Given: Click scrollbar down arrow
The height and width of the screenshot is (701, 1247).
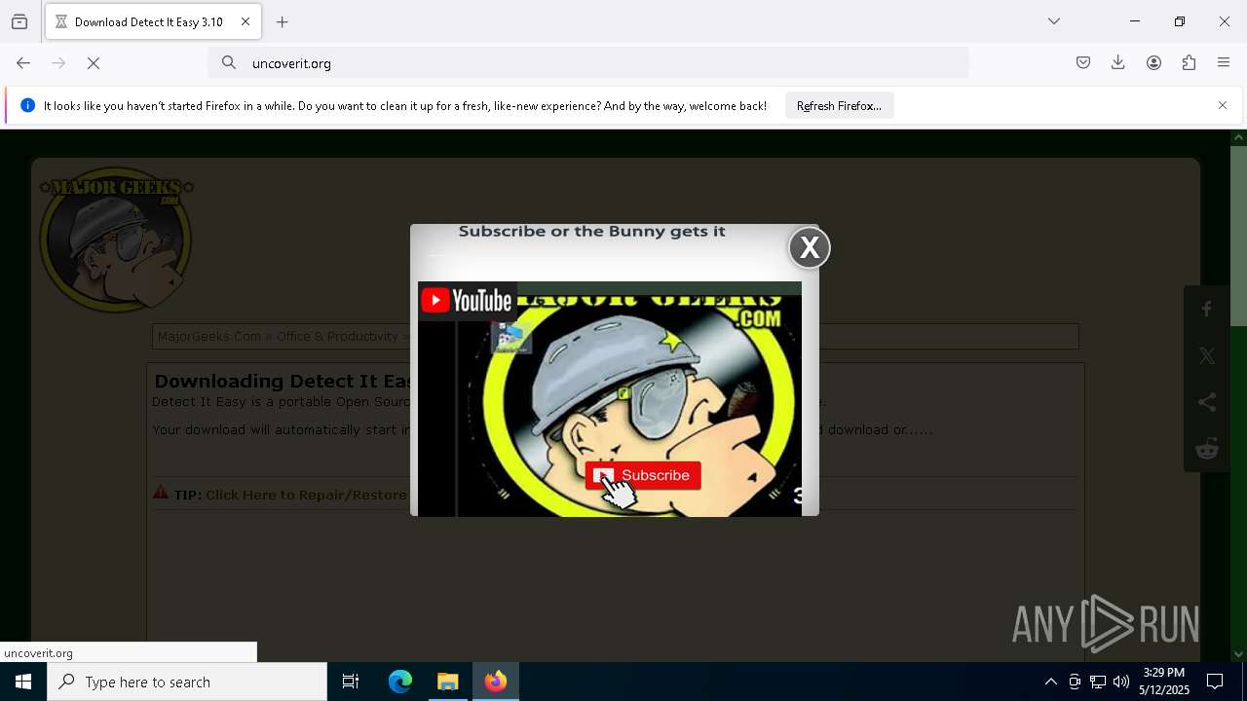Looking at the screenshot, I should coord(1238,654).
